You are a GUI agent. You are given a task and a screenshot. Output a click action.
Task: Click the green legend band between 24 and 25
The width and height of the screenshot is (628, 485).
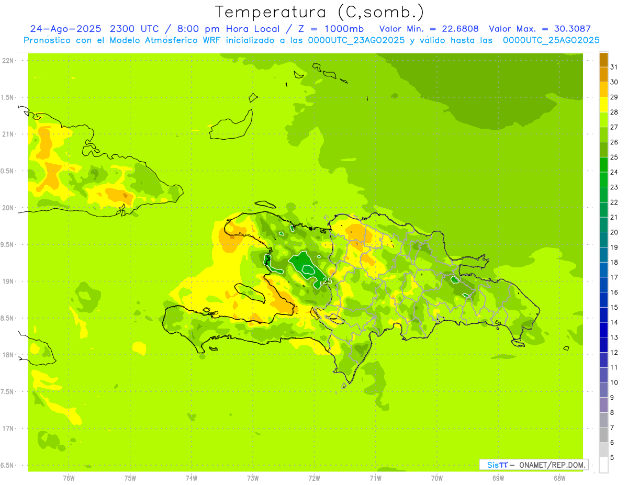pyautogui.click(x=603, y=165)
